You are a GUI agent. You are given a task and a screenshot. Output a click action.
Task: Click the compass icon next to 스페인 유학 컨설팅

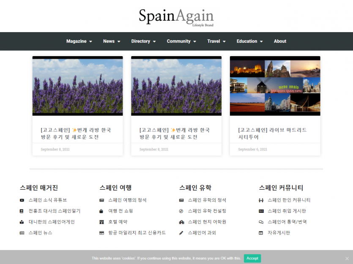click(x=181, y=211)
